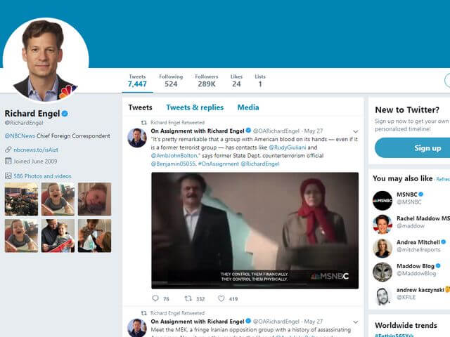
Task: Click the retweet icon showing 332
Action: [x=188, y=298]
